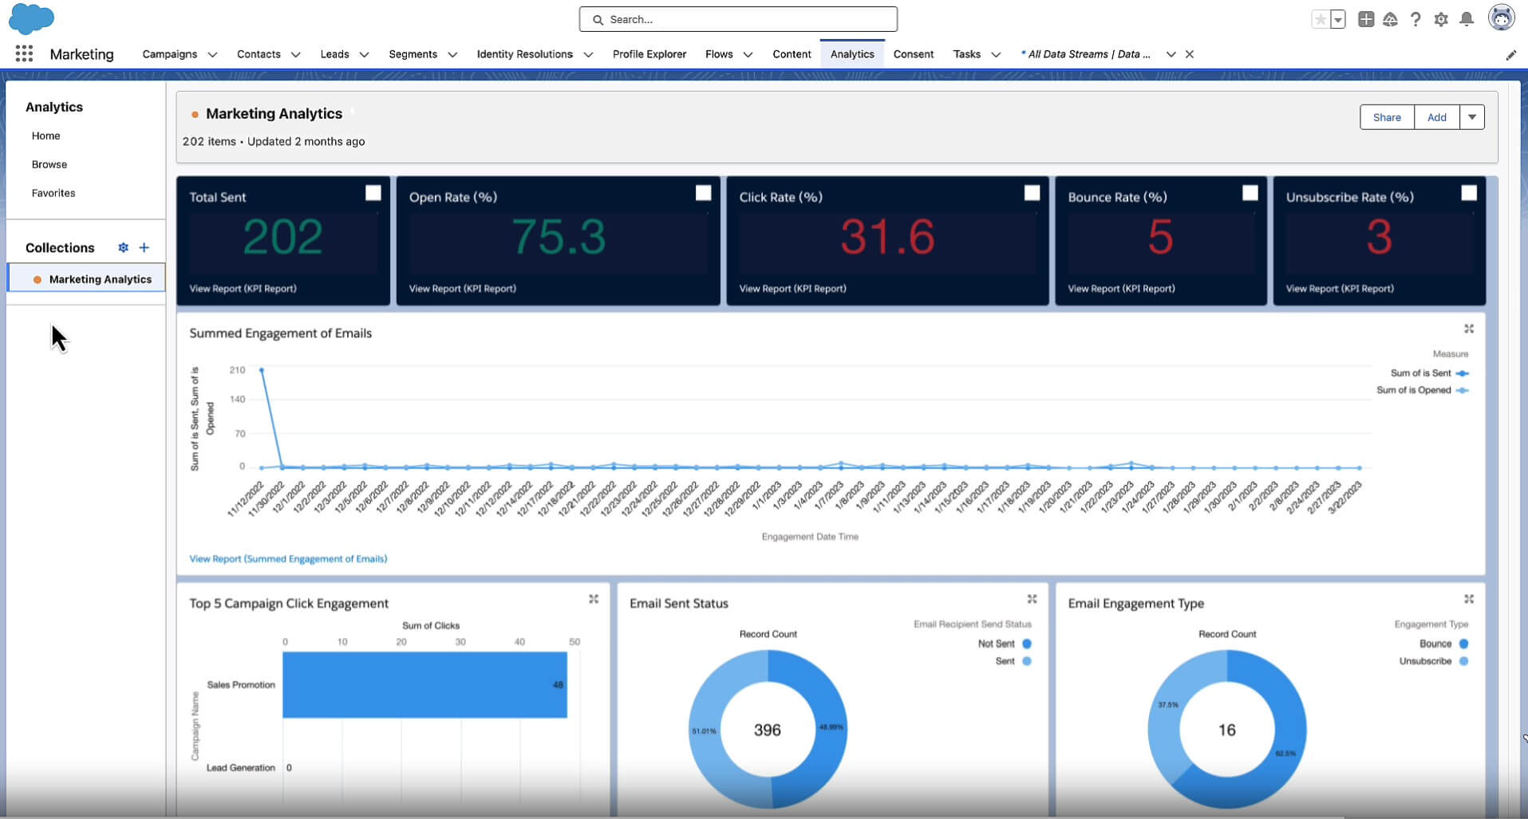The image size is (1528, 819).
Task: Click the Favorites star icon
Action: [x=1321, y=19]
